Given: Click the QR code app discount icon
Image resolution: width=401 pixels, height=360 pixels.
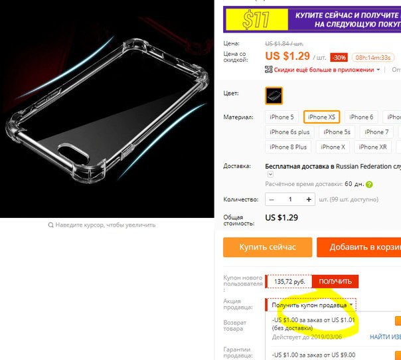Looking at the screenshot, I should 268,69.
